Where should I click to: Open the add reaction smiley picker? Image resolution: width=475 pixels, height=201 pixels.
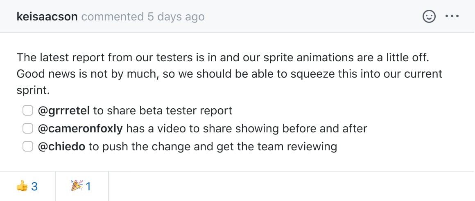pos(429,17)
